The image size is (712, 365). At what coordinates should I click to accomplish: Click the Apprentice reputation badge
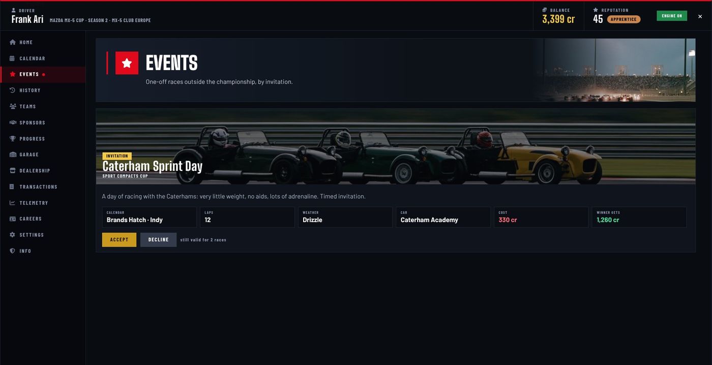tap(624, 19)
